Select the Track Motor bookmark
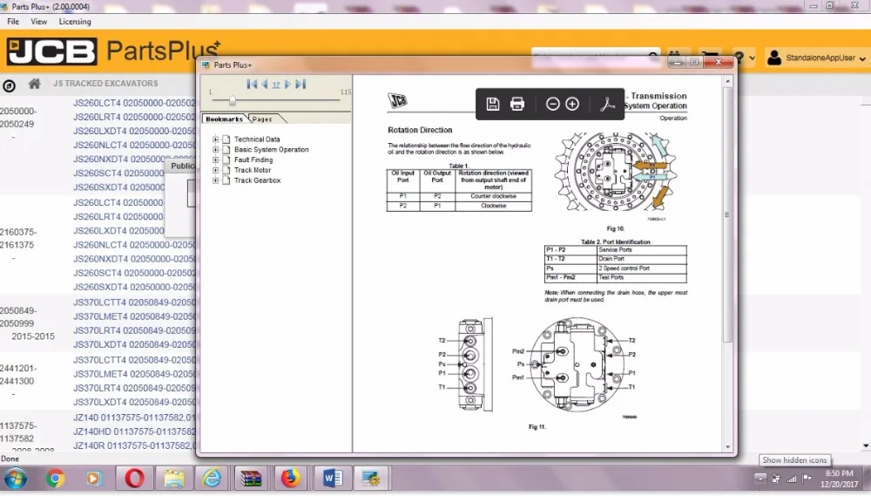Screen dimensions: 871x496 253,170
